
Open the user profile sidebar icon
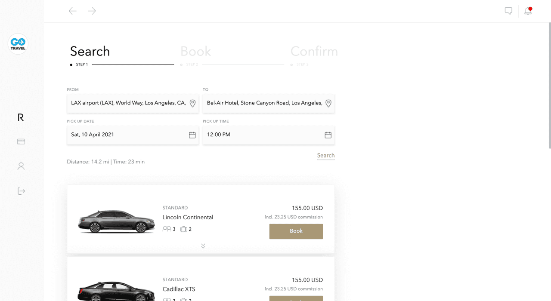[x=21, y=166]
